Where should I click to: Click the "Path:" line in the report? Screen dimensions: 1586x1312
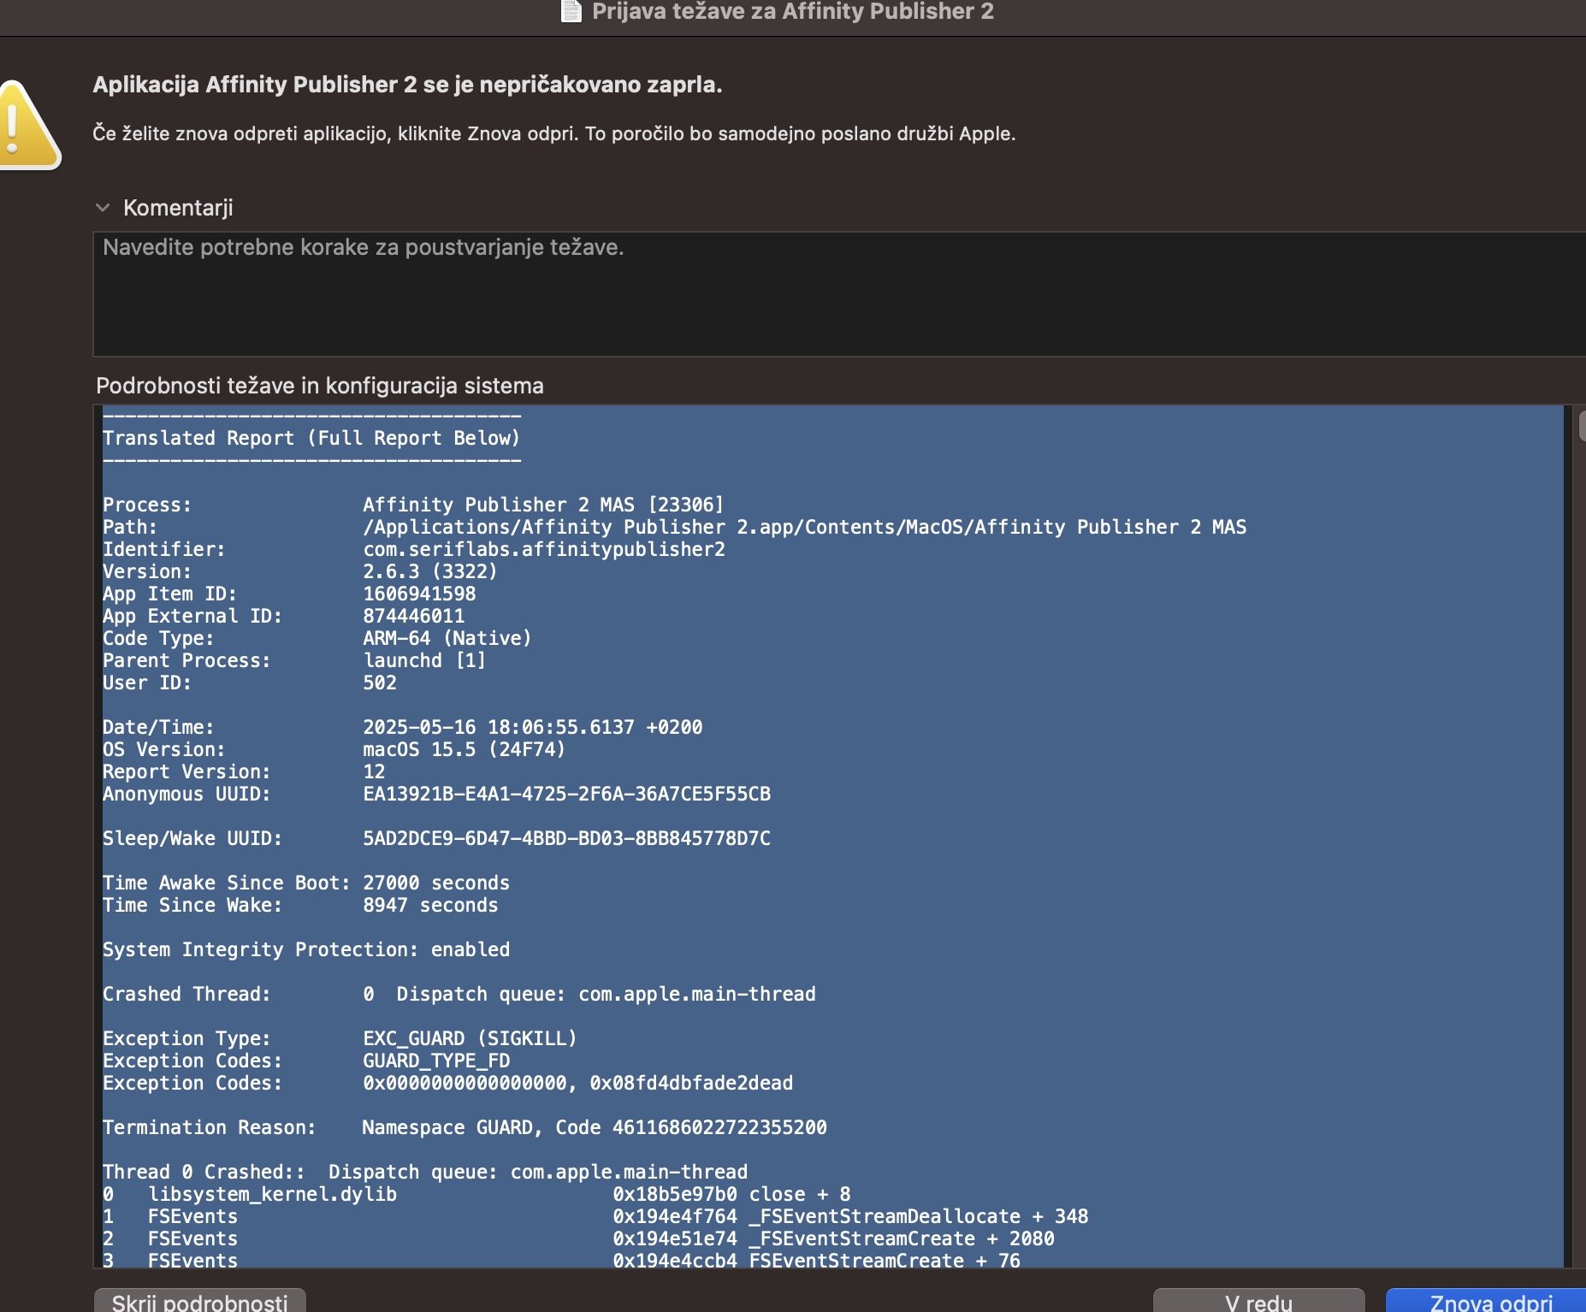point(674,527)
